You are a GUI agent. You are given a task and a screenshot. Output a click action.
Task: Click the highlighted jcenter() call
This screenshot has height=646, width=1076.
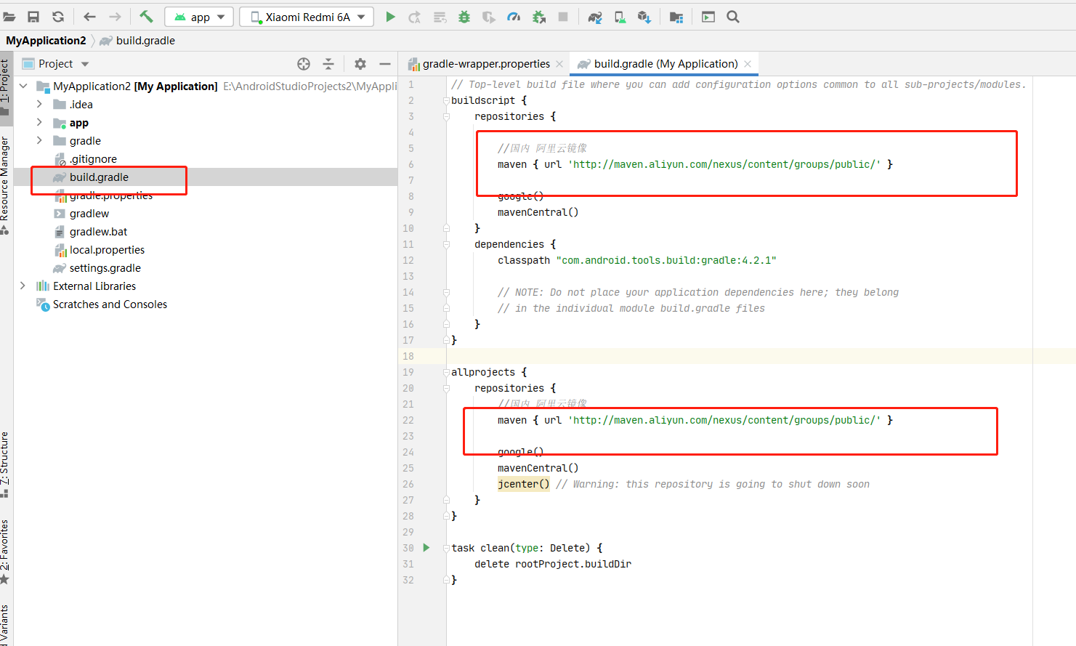click(x=523, y=484)
